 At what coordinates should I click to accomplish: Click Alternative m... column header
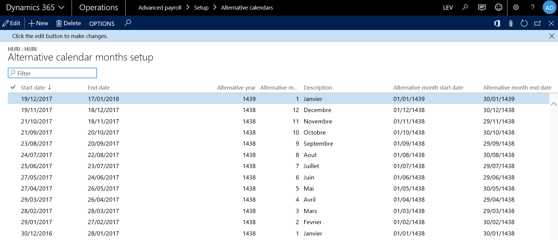coord(279,87)
